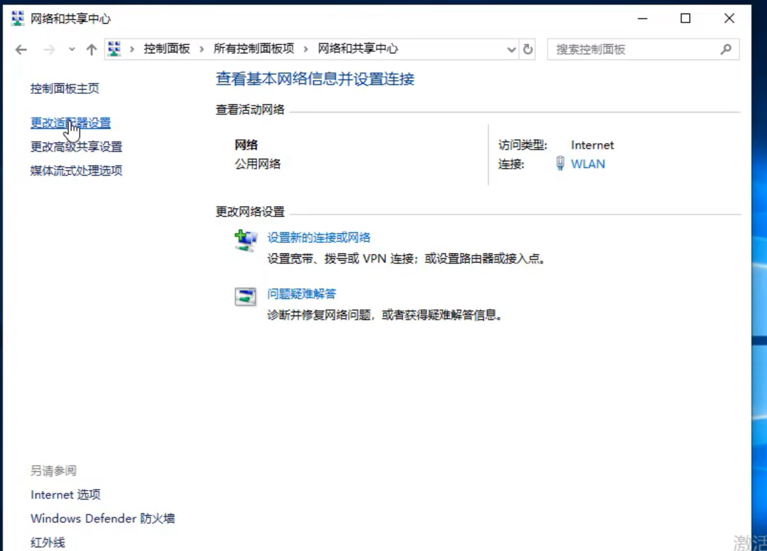Screen dimensions: 767x551
Task: Expand the address bar history dropdown
Action: 511,50
